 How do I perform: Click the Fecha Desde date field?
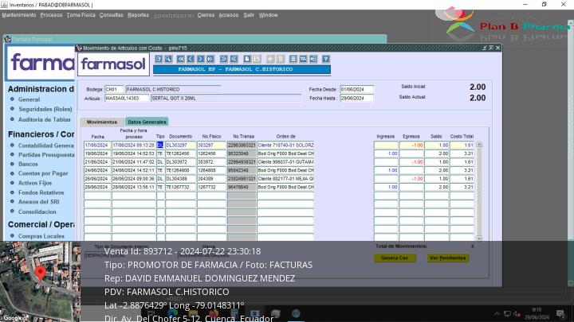tap(357, 89)
